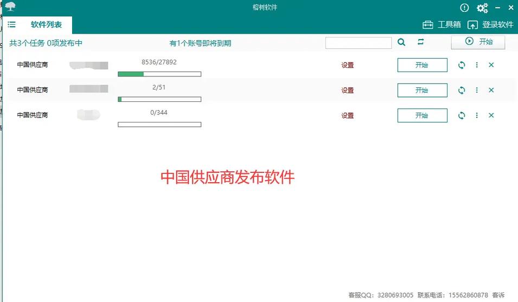
Task: Start the 2/51 task with 开始
Action: pyautogui.click(x=422, y=90)
